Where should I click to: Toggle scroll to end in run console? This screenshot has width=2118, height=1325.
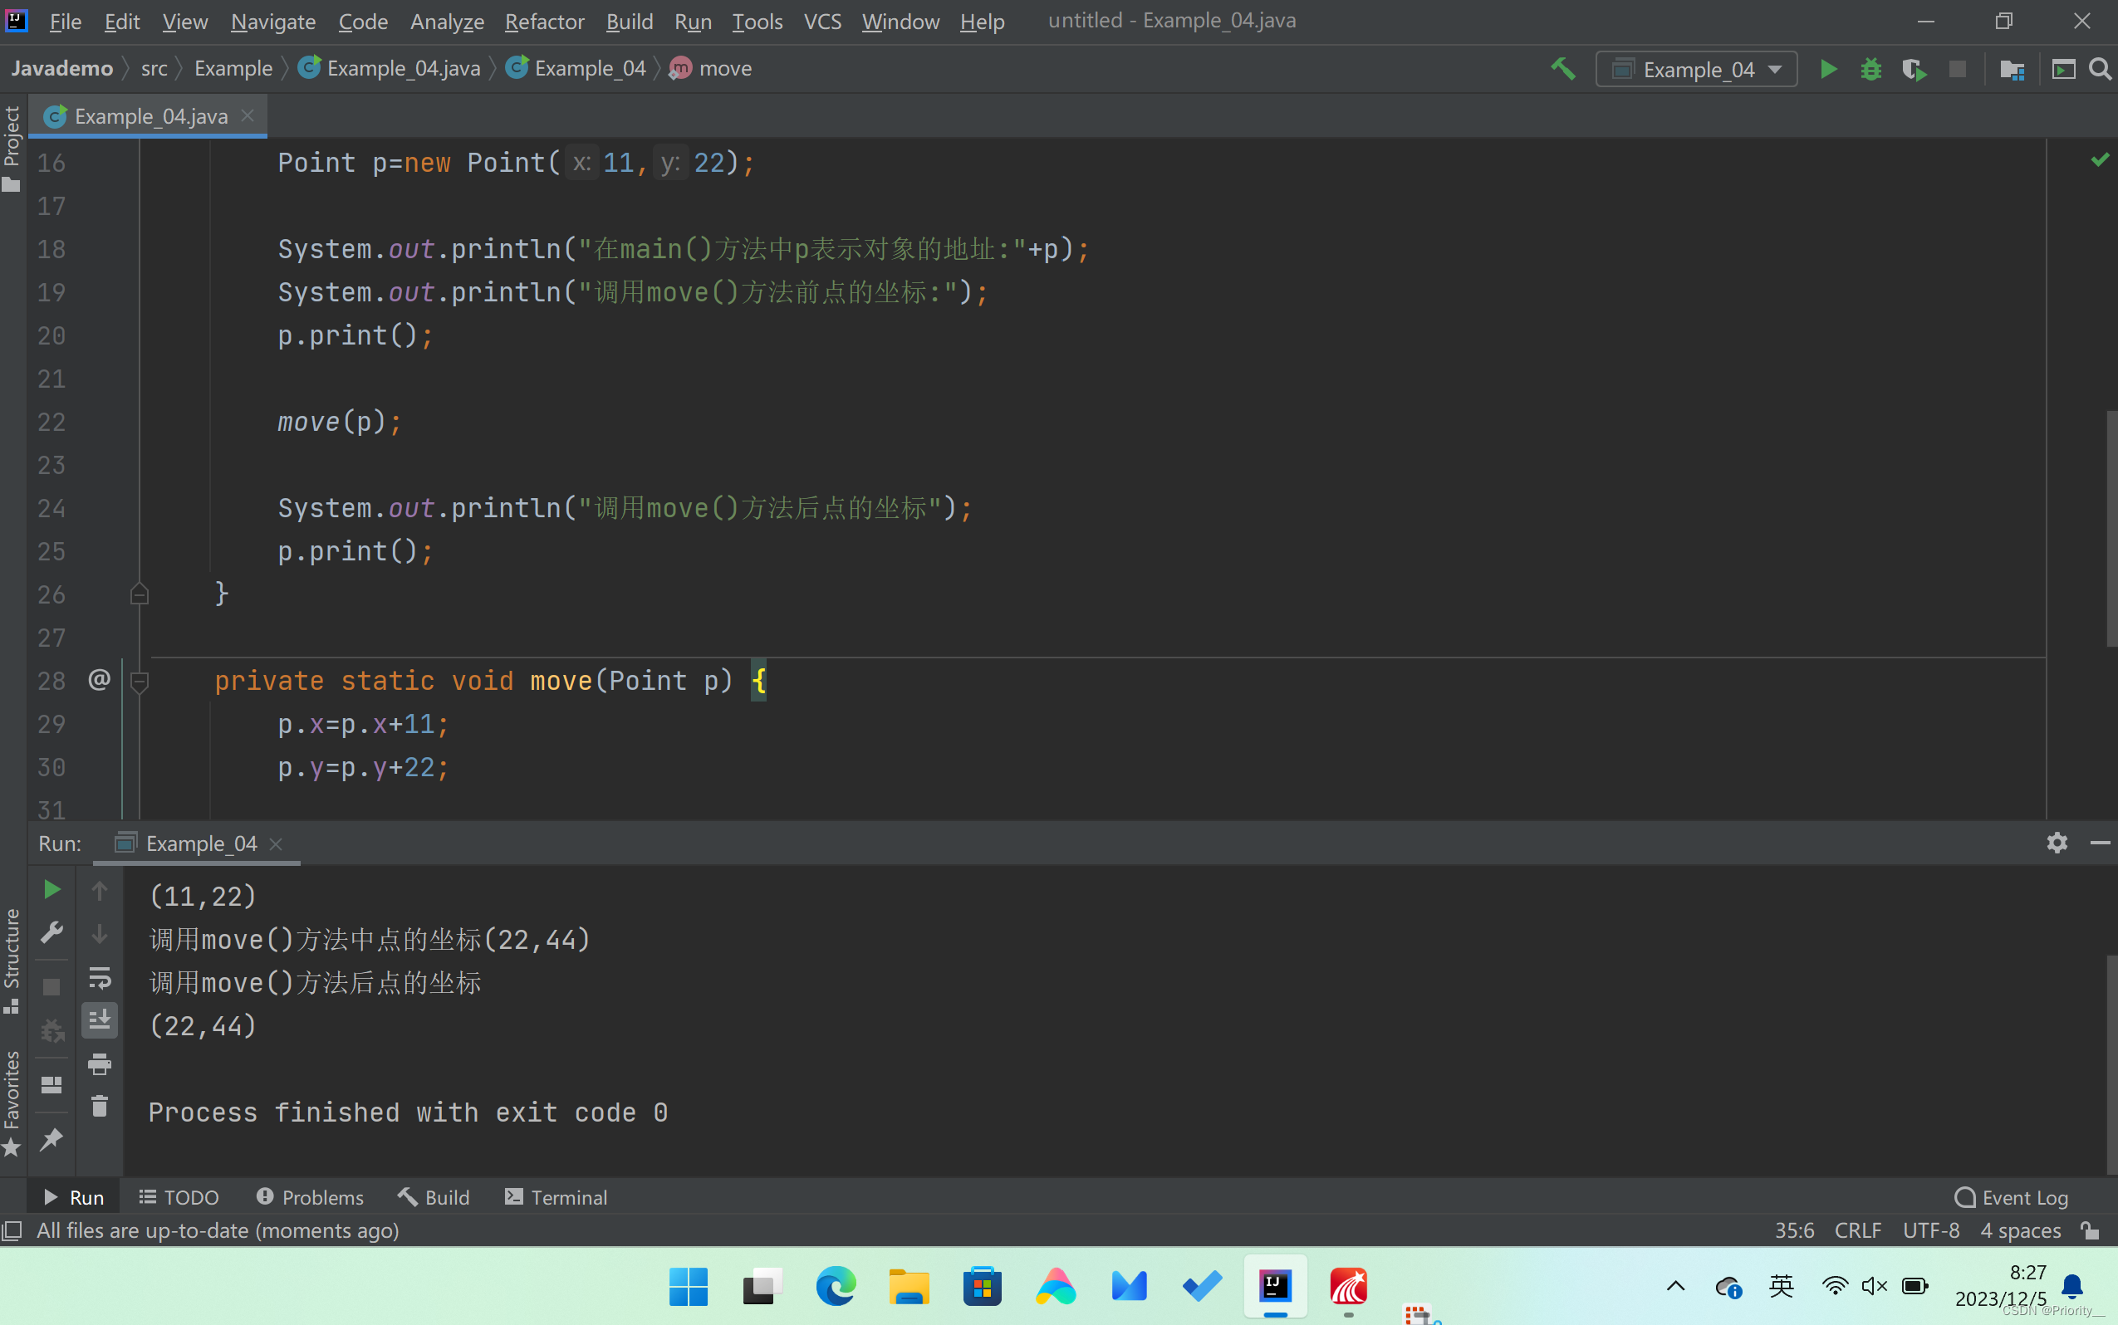coord(100,1020)
